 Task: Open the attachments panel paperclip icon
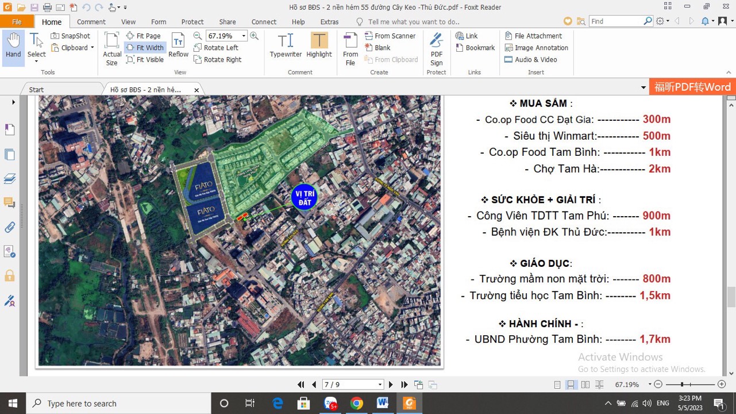[x=10, y=227]
